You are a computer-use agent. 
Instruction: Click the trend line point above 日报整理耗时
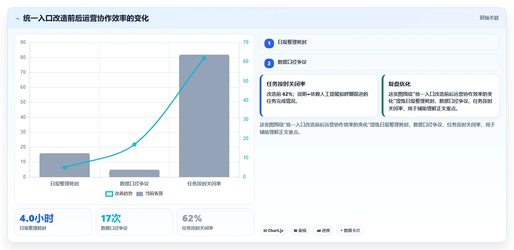click(65, 167)
